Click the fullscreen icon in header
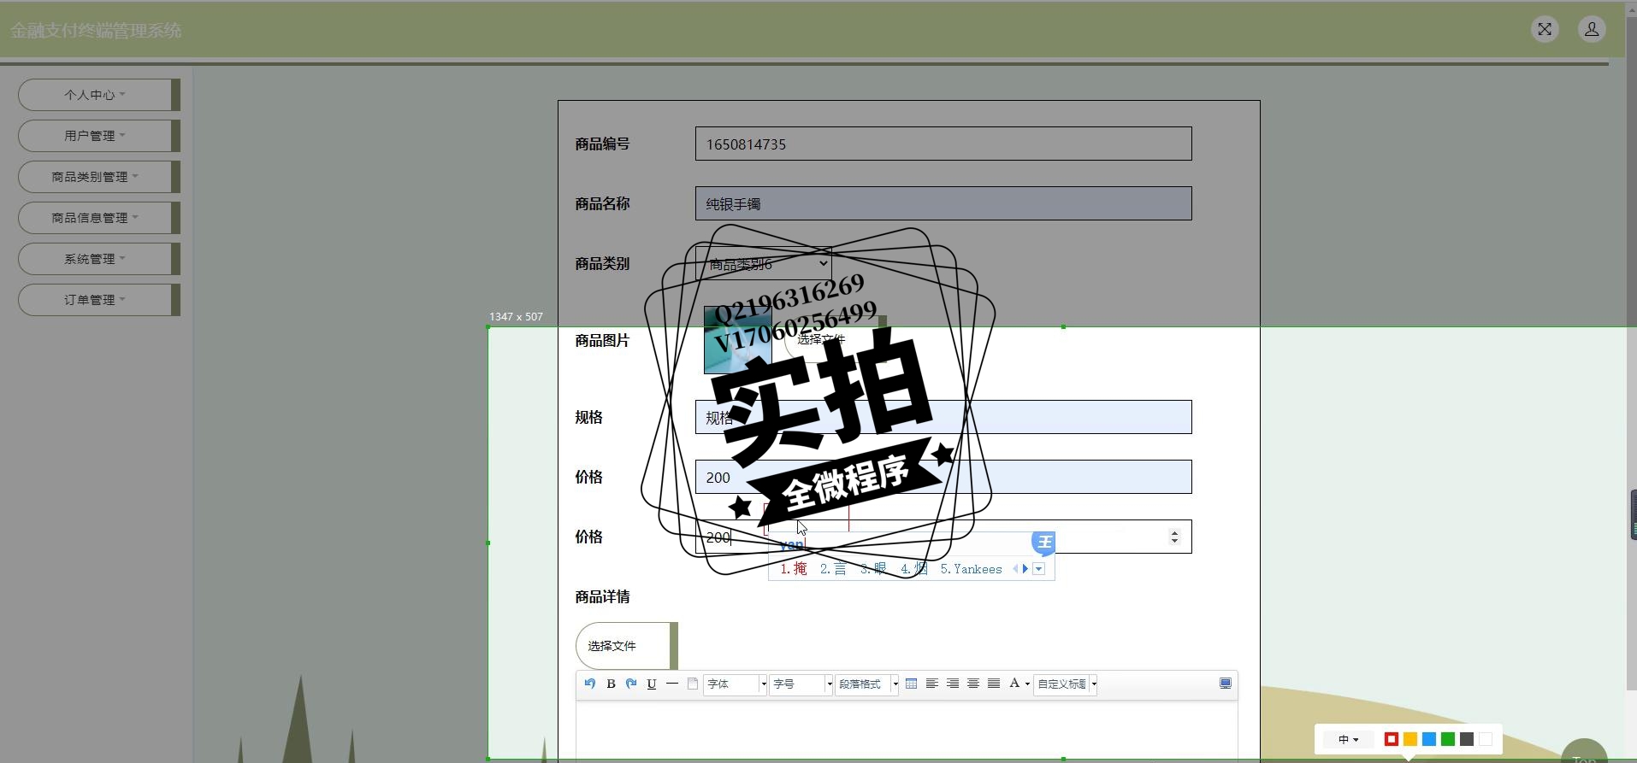This screenshot has width=1637, height=763. point(1545,30)
